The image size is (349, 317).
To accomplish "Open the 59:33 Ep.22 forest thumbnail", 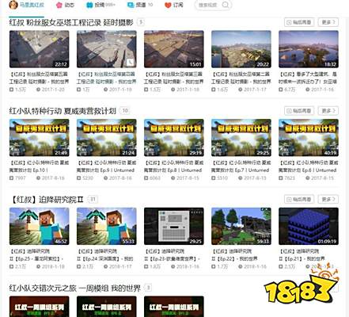I will (x=241, y=226).
